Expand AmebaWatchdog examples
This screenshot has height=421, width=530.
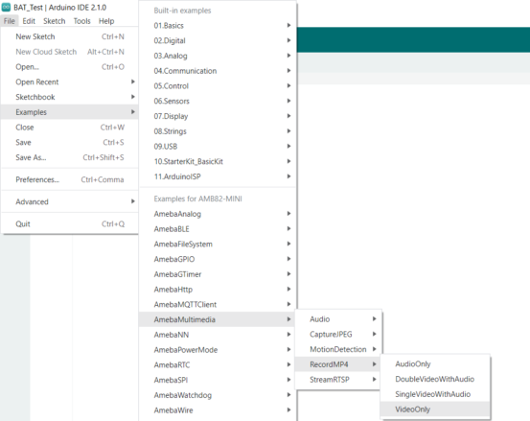pos(218,395)
